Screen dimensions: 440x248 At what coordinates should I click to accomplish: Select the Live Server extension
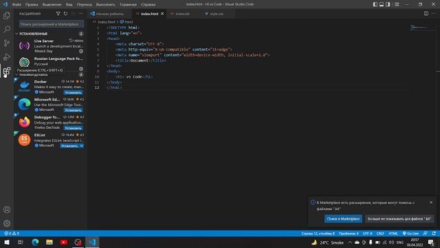[50, 46]
